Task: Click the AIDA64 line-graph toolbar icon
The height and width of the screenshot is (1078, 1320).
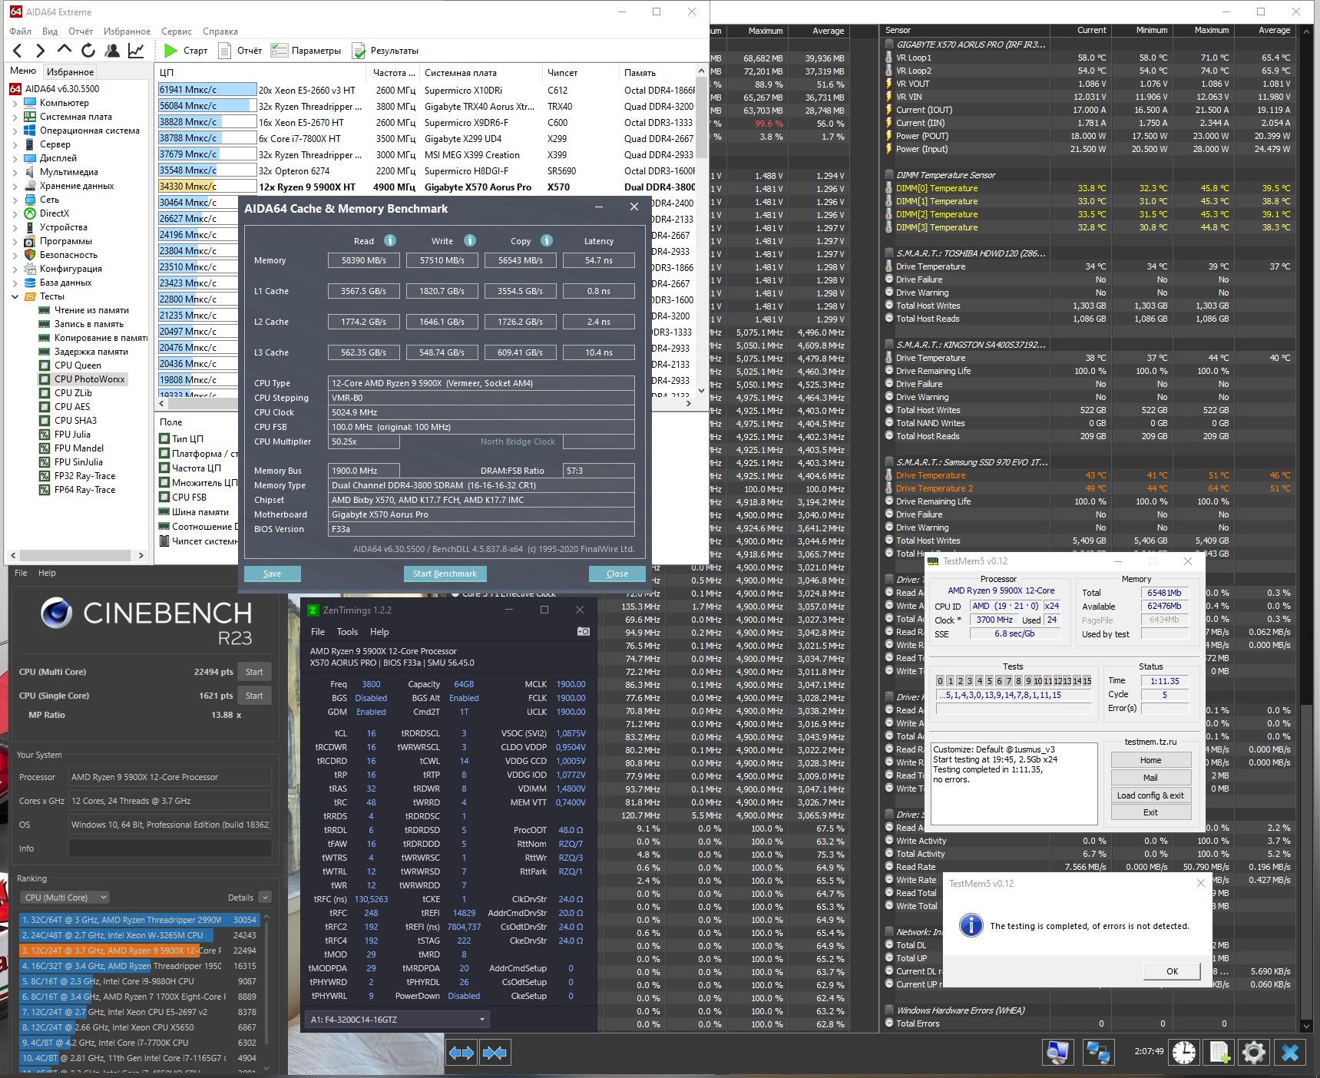Action: point(136,51)
